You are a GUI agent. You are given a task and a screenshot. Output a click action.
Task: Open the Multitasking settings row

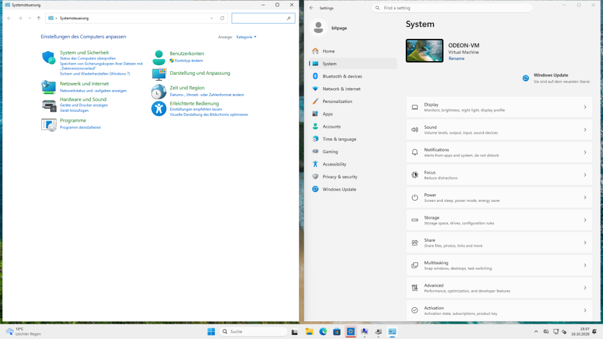tap(499, 265)
